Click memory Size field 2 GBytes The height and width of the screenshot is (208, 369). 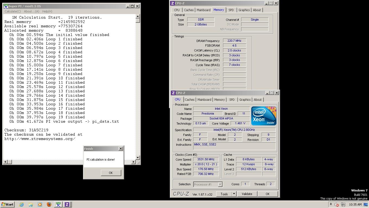(x=201, y=24)
